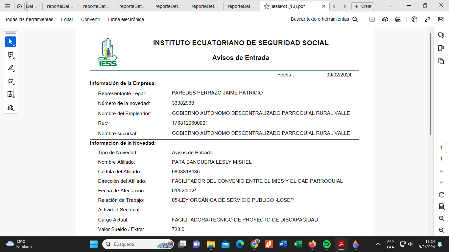Click the Crear button

363,6
